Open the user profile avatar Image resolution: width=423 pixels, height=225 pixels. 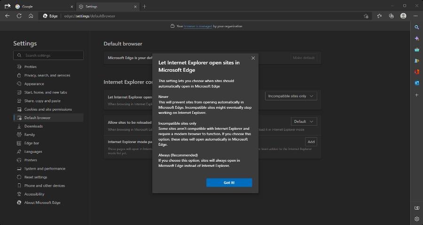point(403,16)
